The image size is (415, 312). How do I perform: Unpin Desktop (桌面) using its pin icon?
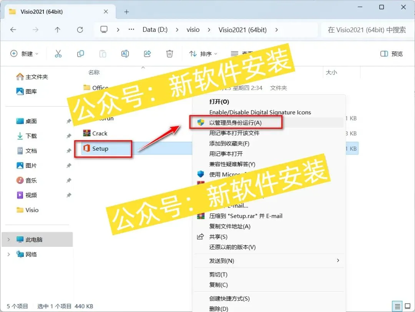click(x=69, y=121)
